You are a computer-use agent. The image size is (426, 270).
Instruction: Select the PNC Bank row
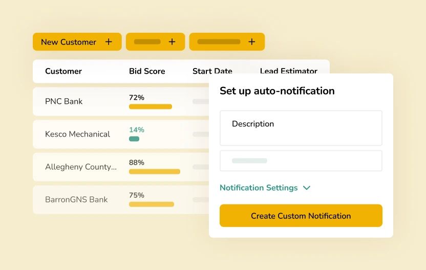[121, 101]
